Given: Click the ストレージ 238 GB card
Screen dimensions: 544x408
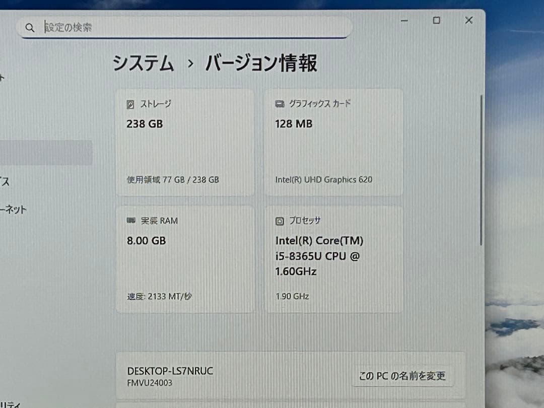Looking at the screenshot, I should pyautogui.click(x=185, y=143).
